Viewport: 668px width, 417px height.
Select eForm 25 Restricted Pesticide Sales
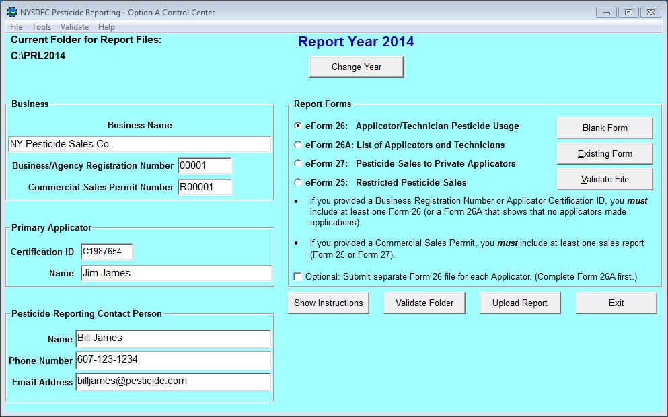[x=298, y=182]
